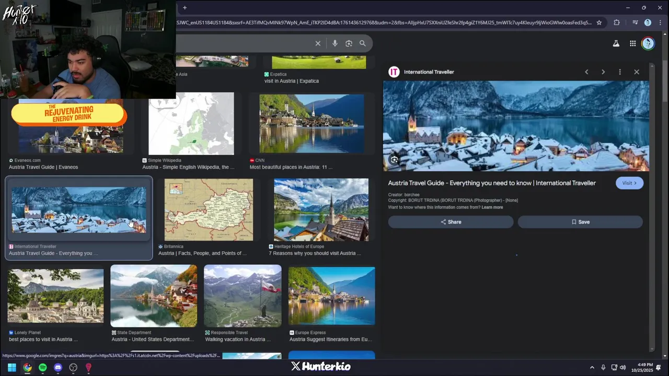669x376 pixels.
Task: Start voice search with the microphone icon
Action: (335, 43)
